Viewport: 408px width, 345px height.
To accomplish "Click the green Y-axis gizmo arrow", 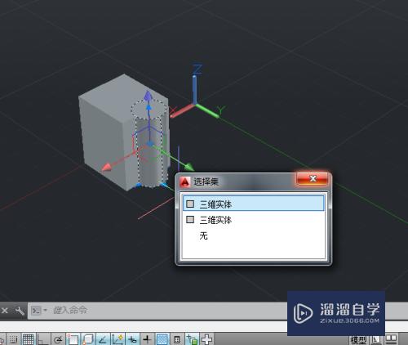I will click(189, 167).
